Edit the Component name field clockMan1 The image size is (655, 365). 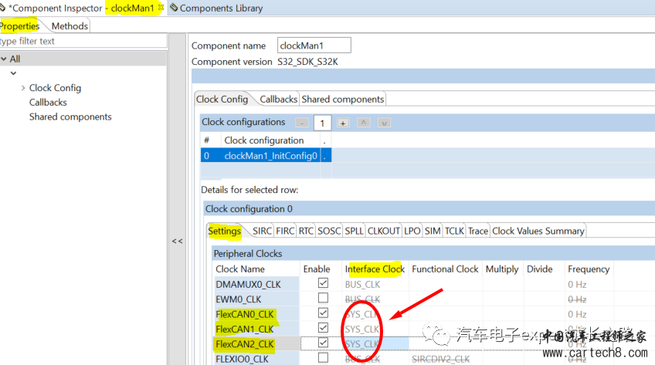(314, 46)
